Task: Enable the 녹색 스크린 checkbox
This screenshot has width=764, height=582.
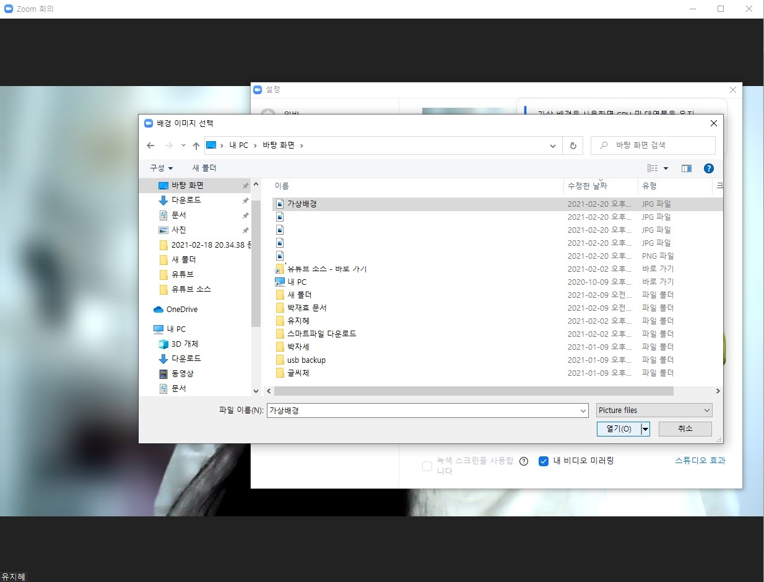Action: [x=427, y=466]
